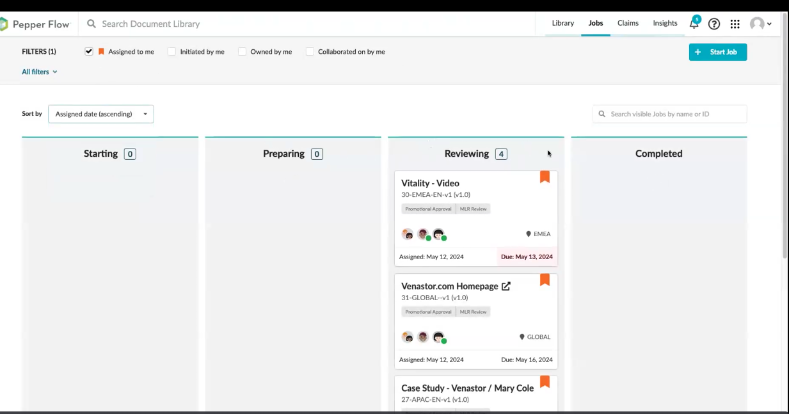The height and width of the screenshot is (414, 789).
Task: Click Assigned: May 12, 2024 on Venastor.com card
Action: coord(431,360)
